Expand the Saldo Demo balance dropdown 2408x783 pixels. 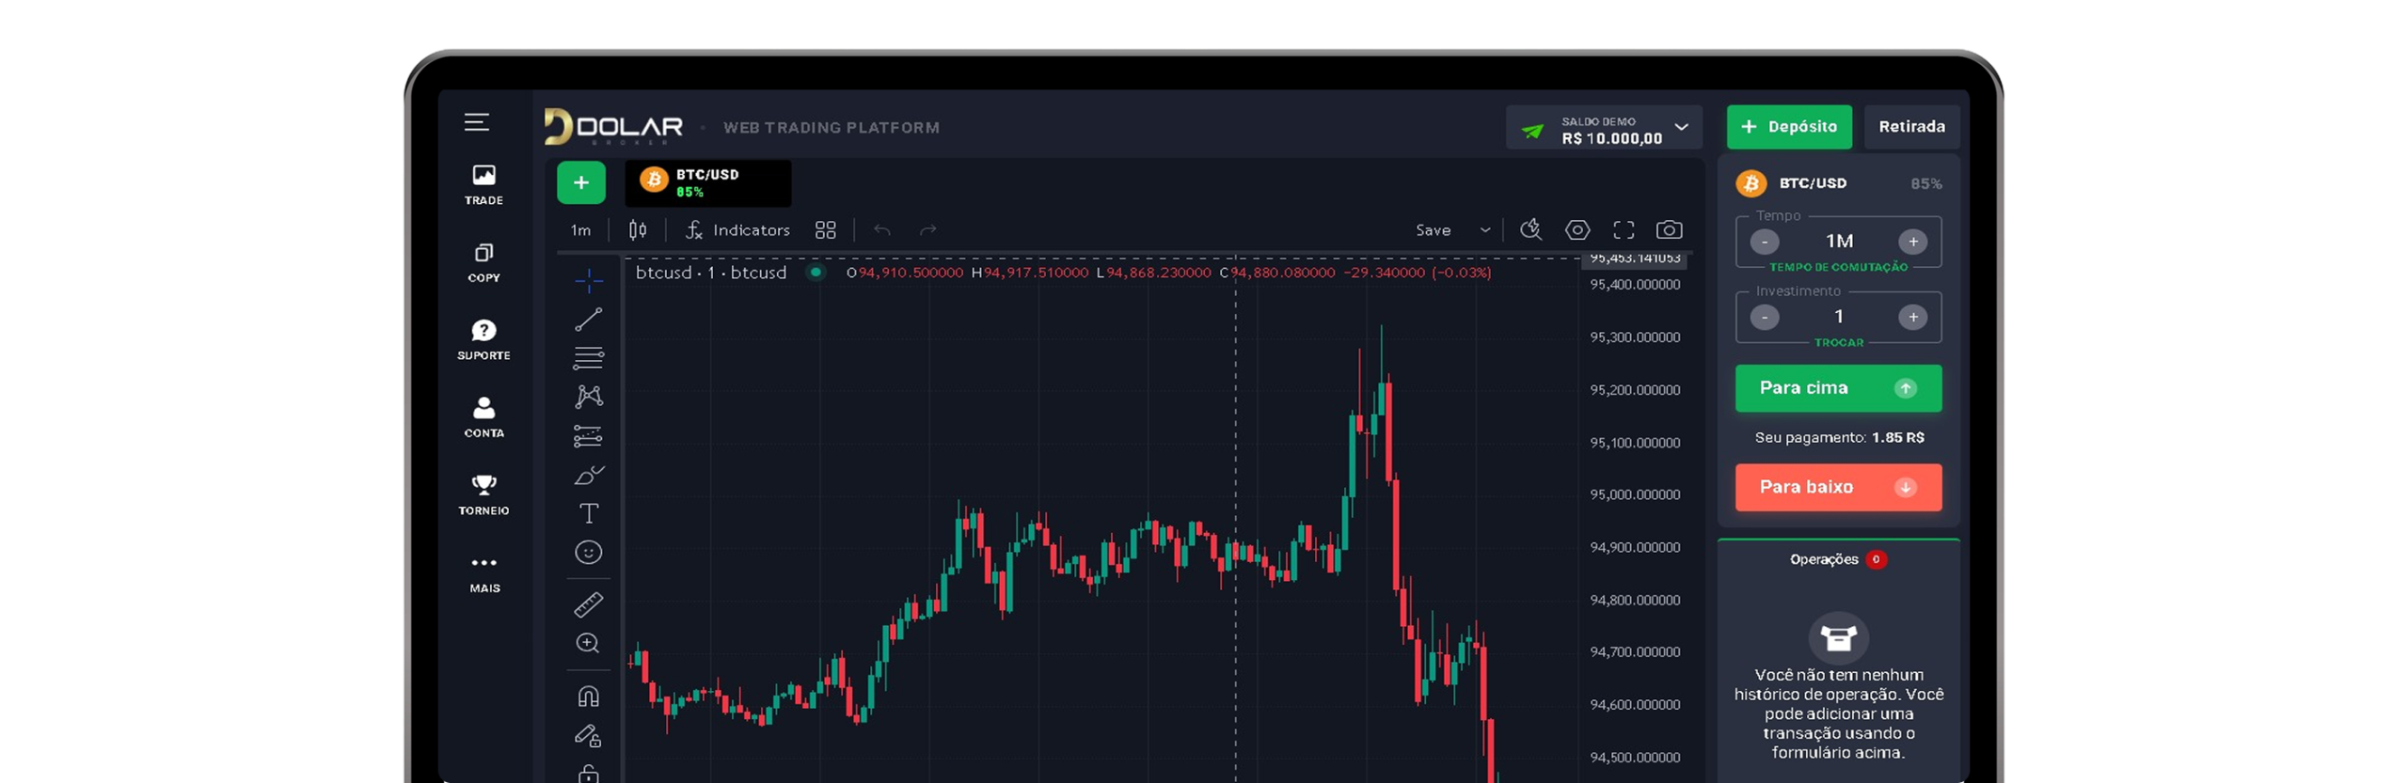(1681, 127)
